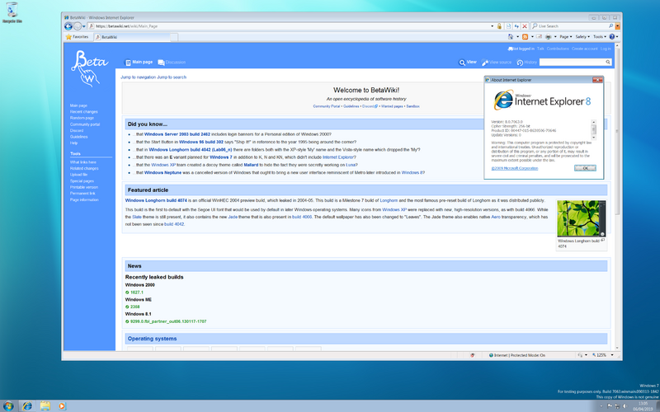The width and height of the screenshot is (660, 412).
Task: Expand the Page menu dropdown
Action: [566, 37]
